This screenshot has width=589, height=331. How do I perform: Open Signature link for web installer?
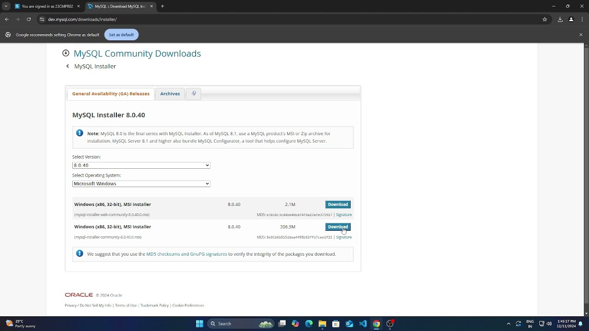coord(344,215)
